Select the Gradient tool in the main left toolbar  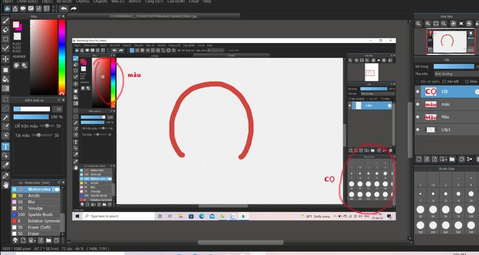[6, 88]
